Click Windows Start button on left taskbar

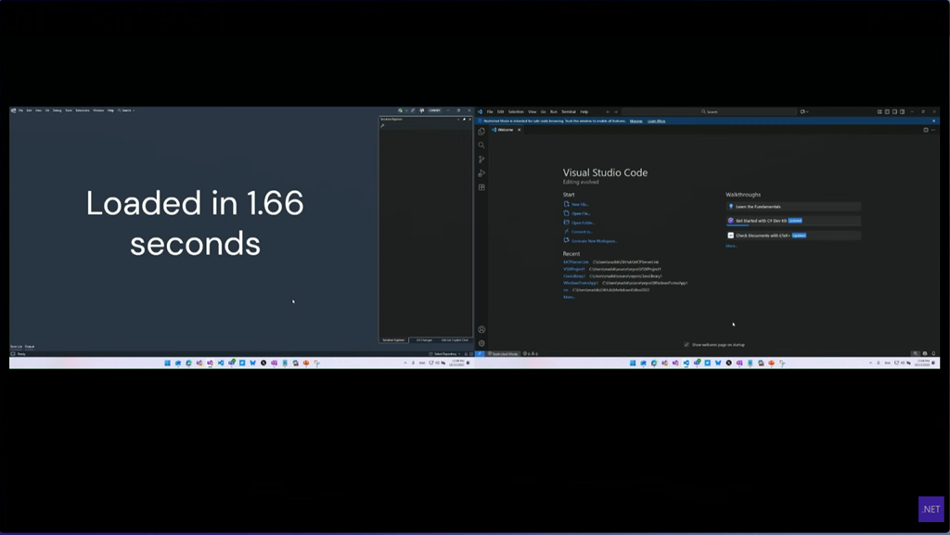pos(167,363)
